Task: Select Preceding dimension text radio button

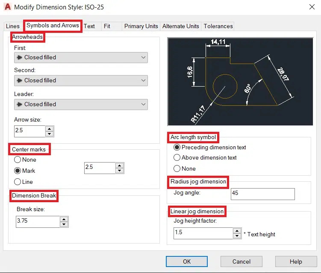Action: [177, 147]
